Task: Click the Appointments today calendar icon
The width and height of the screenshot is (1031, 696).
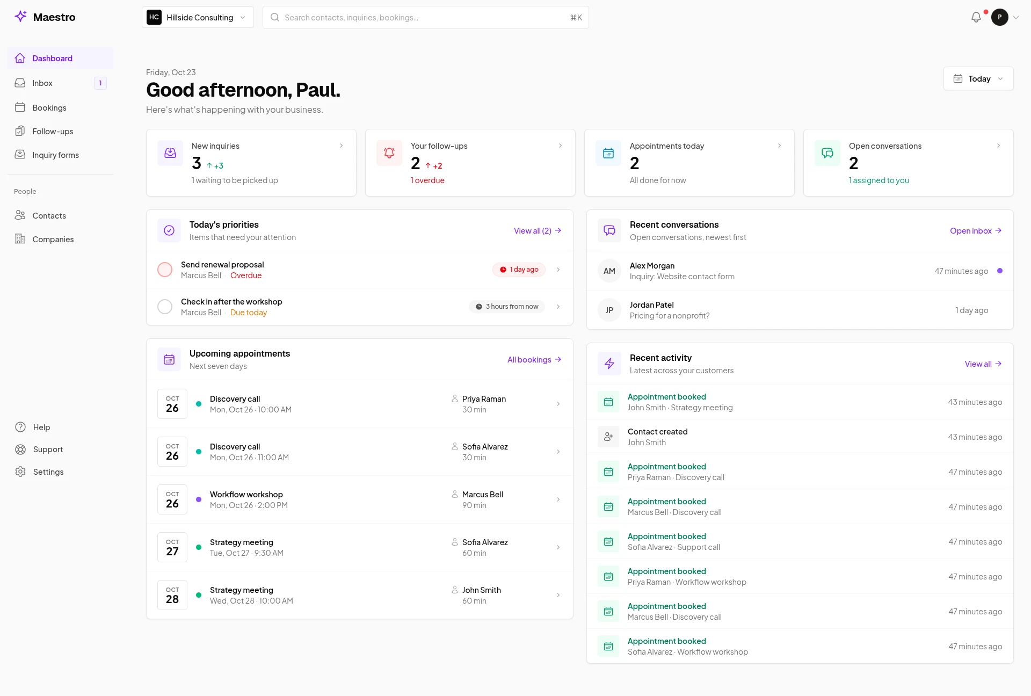Action: click(x=608, y=153)
